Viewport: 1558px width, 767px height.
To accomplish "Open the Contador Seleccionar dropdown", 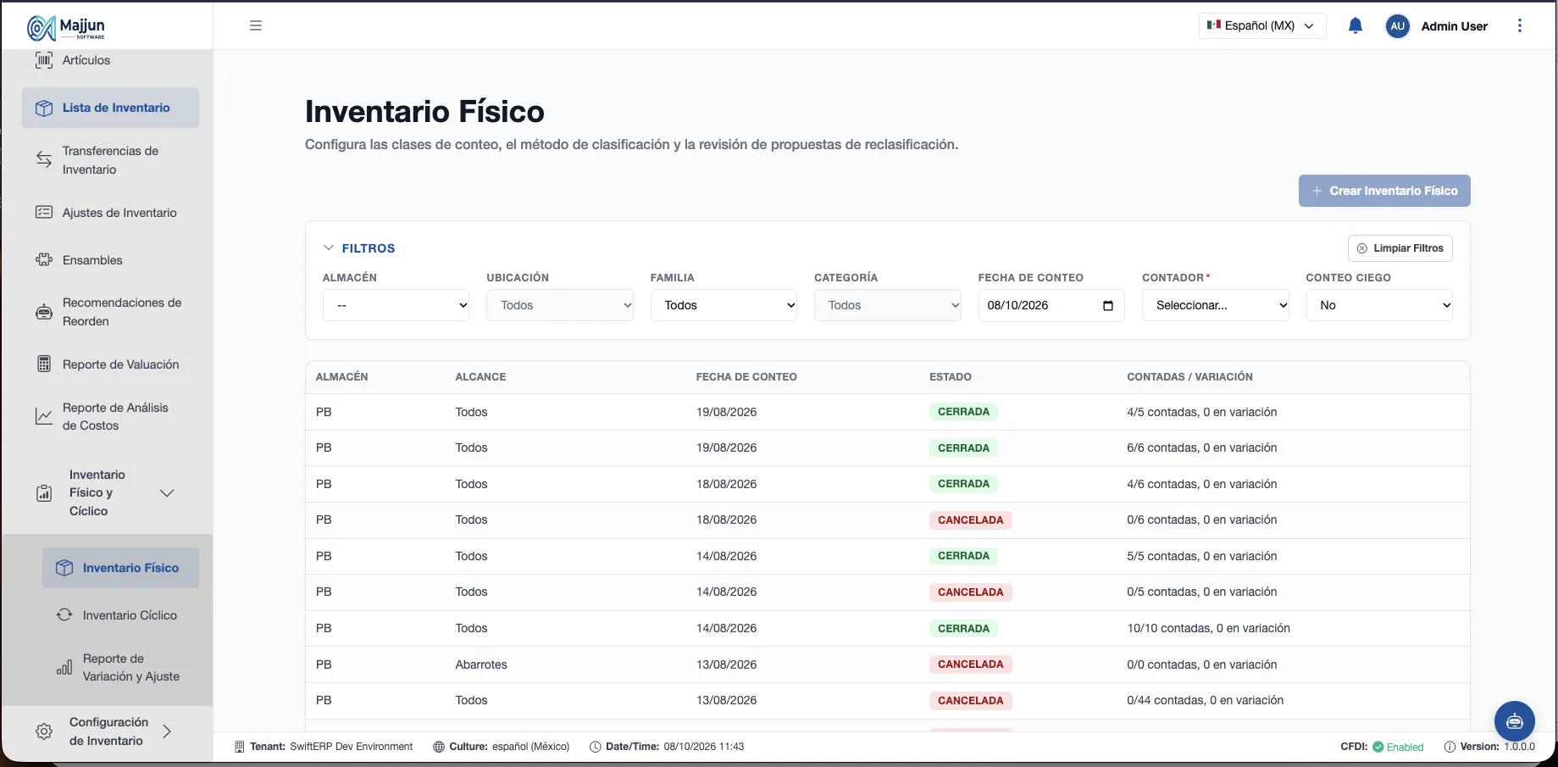I will (1216, 305).
